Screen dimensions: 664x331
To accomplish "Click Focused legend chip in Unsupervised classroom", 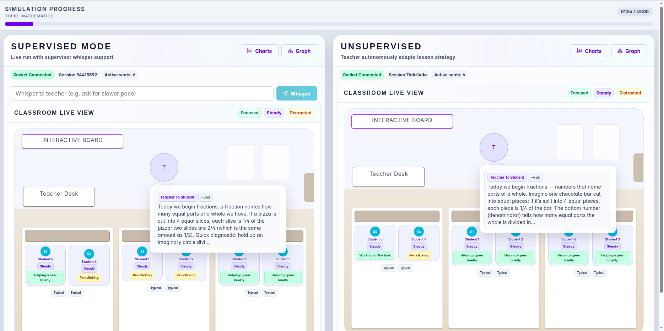I will coord(579,93).
